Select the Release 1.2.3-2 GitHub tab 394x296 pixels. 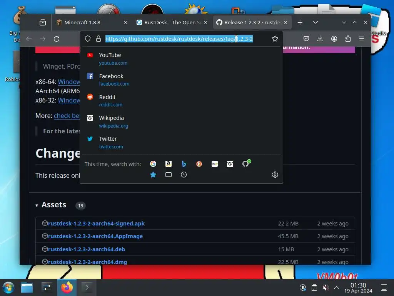(x=252, y=23)
